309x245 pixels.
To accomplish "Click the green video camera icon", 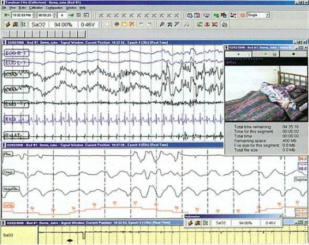I will [216, 16].
